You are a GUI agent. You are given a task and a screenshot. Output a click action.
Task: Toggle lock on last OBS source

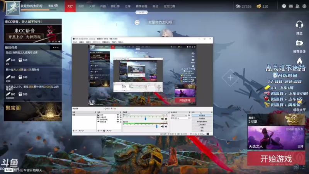(x=121, y=122)
